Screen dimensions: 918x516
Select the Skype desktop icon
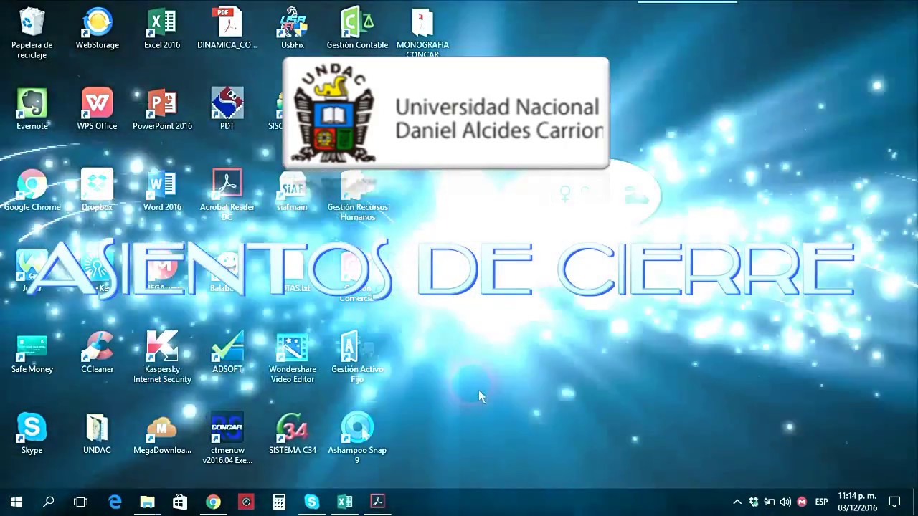[x=32, y=434]
